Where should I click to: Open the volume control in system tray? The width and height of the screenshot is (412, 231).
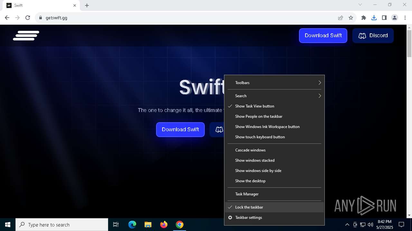pyautogui.click(x=370, y=225)
